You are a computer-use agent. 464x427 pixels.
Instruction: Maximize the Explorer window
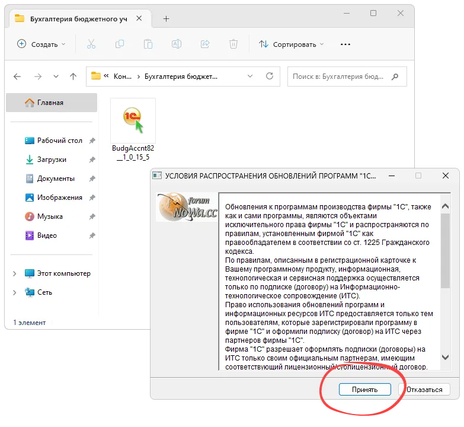click(x=373, y=13)
